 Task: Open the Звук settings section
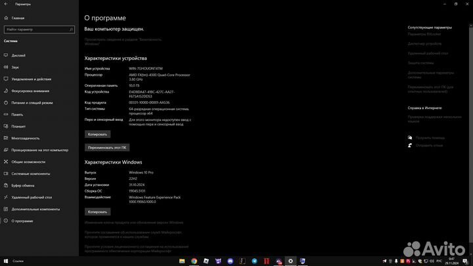[15, 67]
